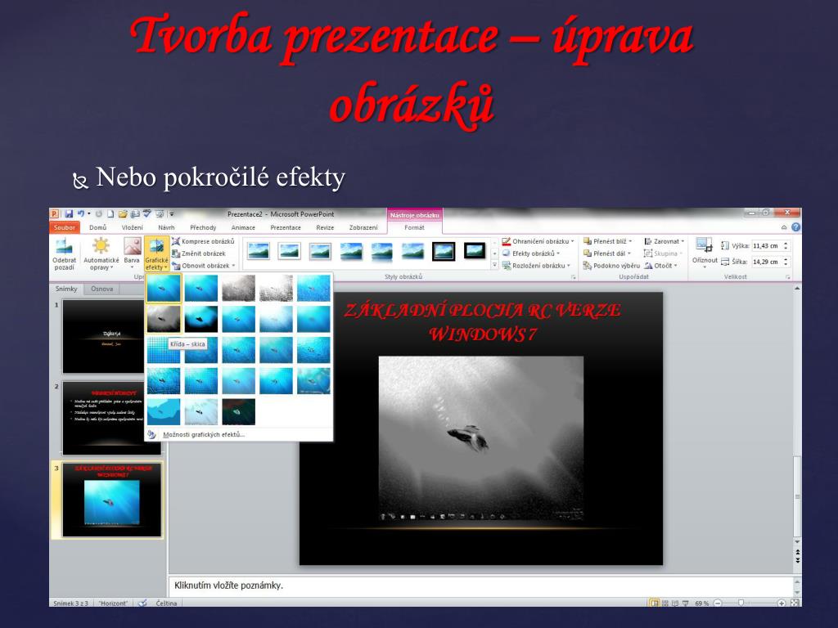
Task: Click the Open folder icon in Quick Access toolbar
Action: tap(123, 213)
